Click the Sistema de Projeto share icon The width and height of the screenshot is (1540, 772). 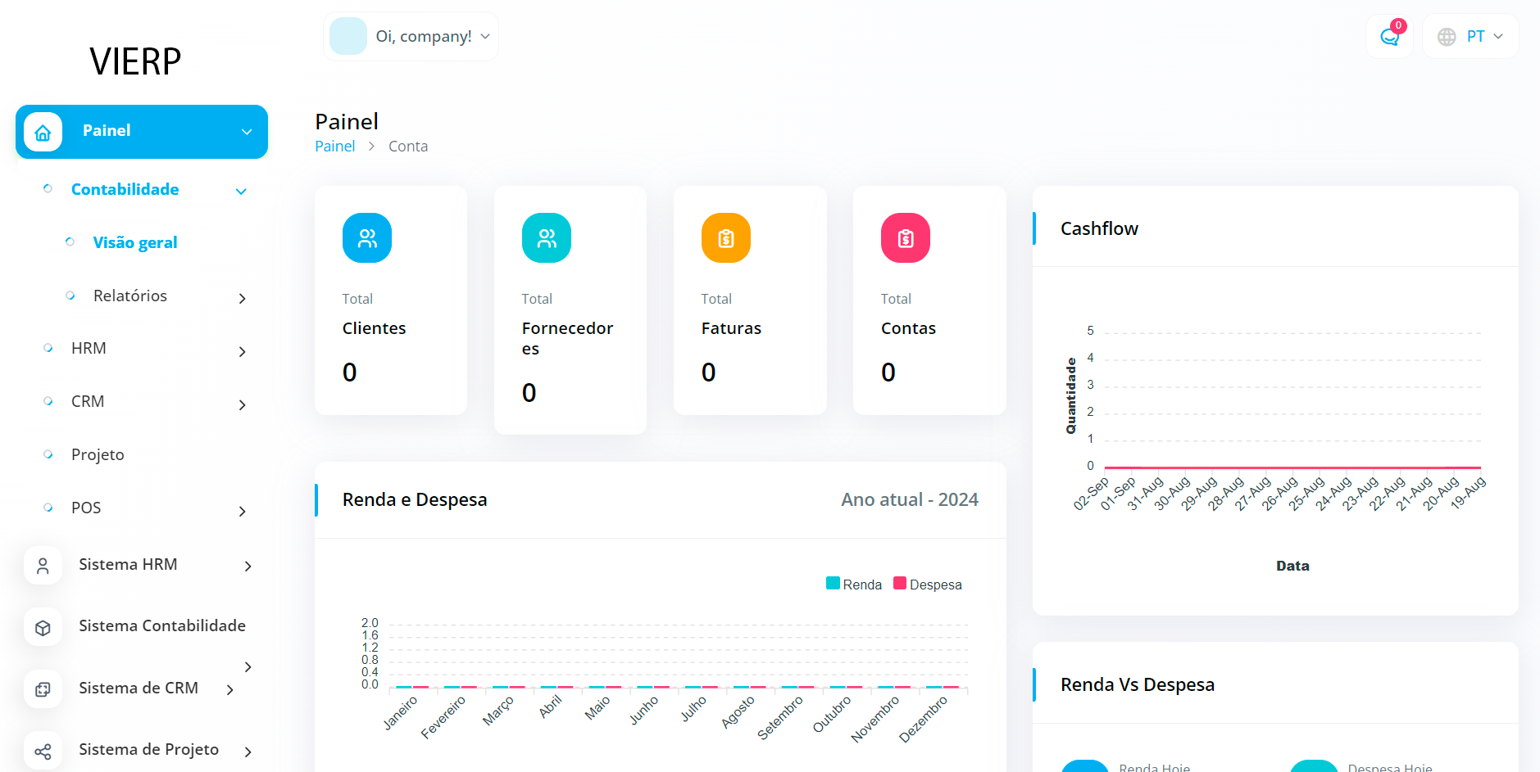(43, 751)
